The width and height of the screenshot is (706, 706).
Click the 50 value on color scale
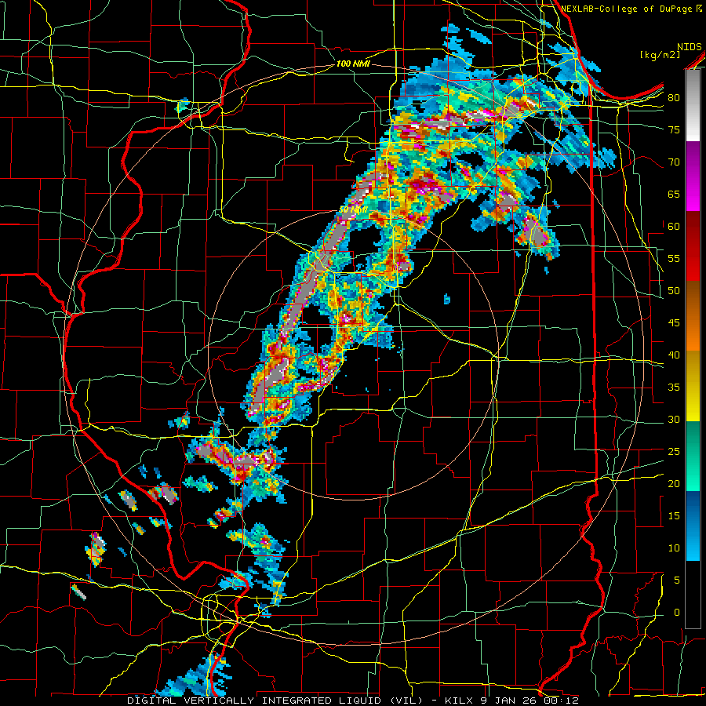[674, 291]
